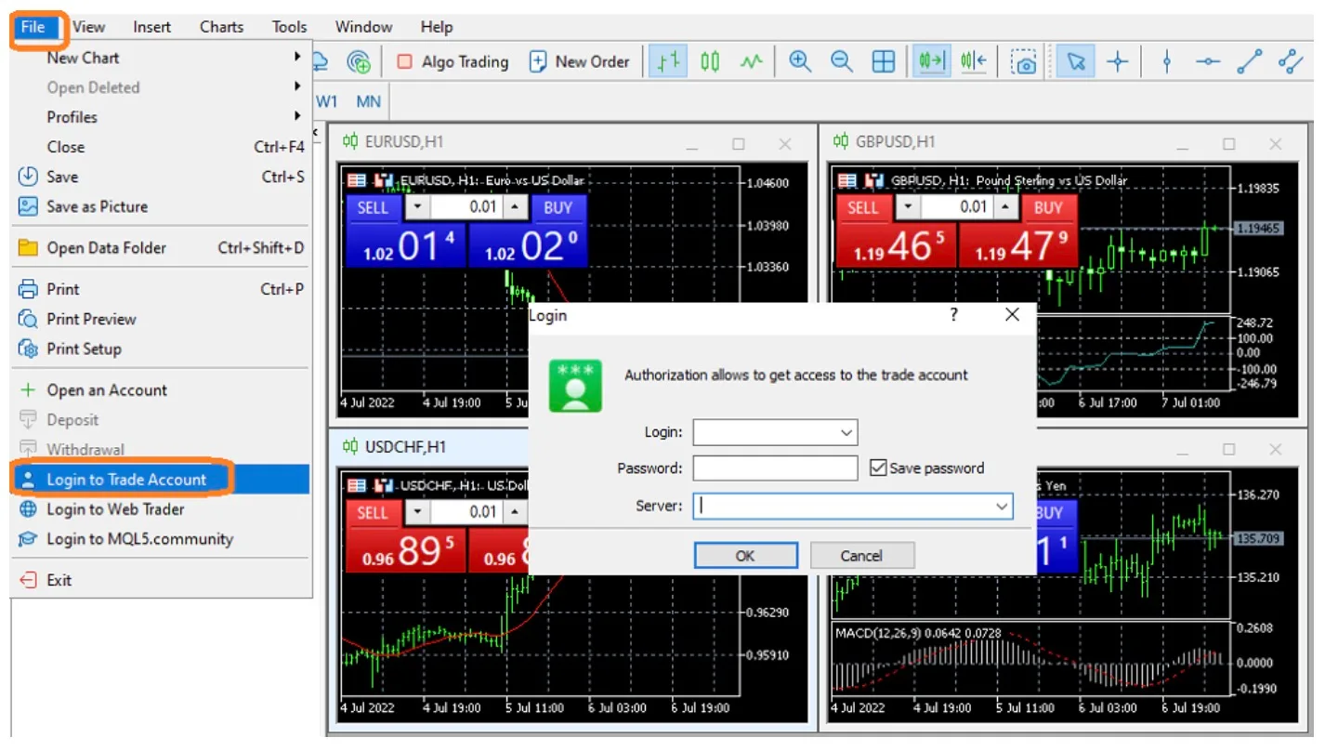Select the crosshair tool
This screenshot has height=751, width=1325.
pos(1117,62)
